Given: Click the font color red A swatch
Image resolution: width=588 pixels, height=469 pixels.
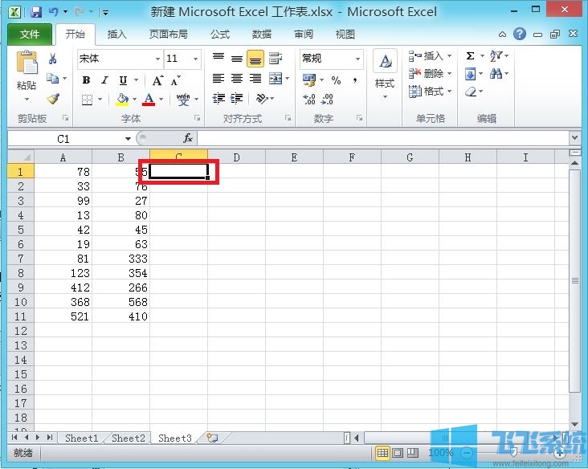Looking at the screenshot, I should 148,100.
